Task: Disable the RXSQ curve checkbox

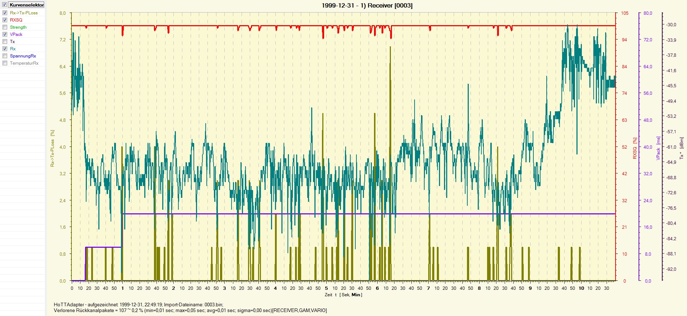Action: (5, 20)
